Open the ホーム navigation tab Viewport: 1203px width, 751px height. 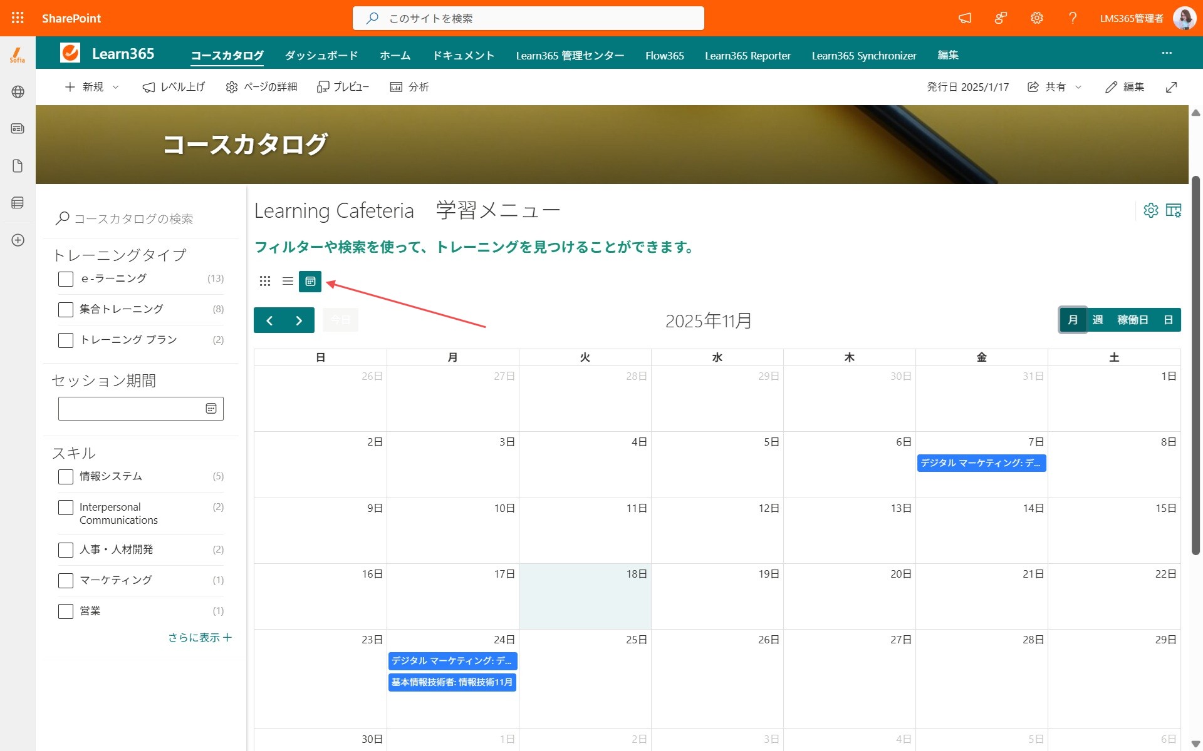(395, 55)
